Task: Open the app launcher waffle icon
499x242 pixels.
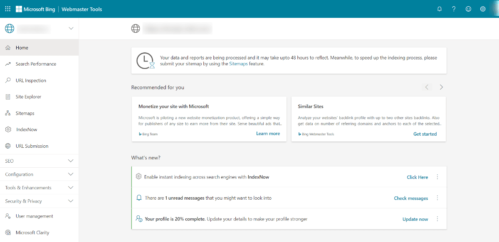Action: tap(8, 9)
